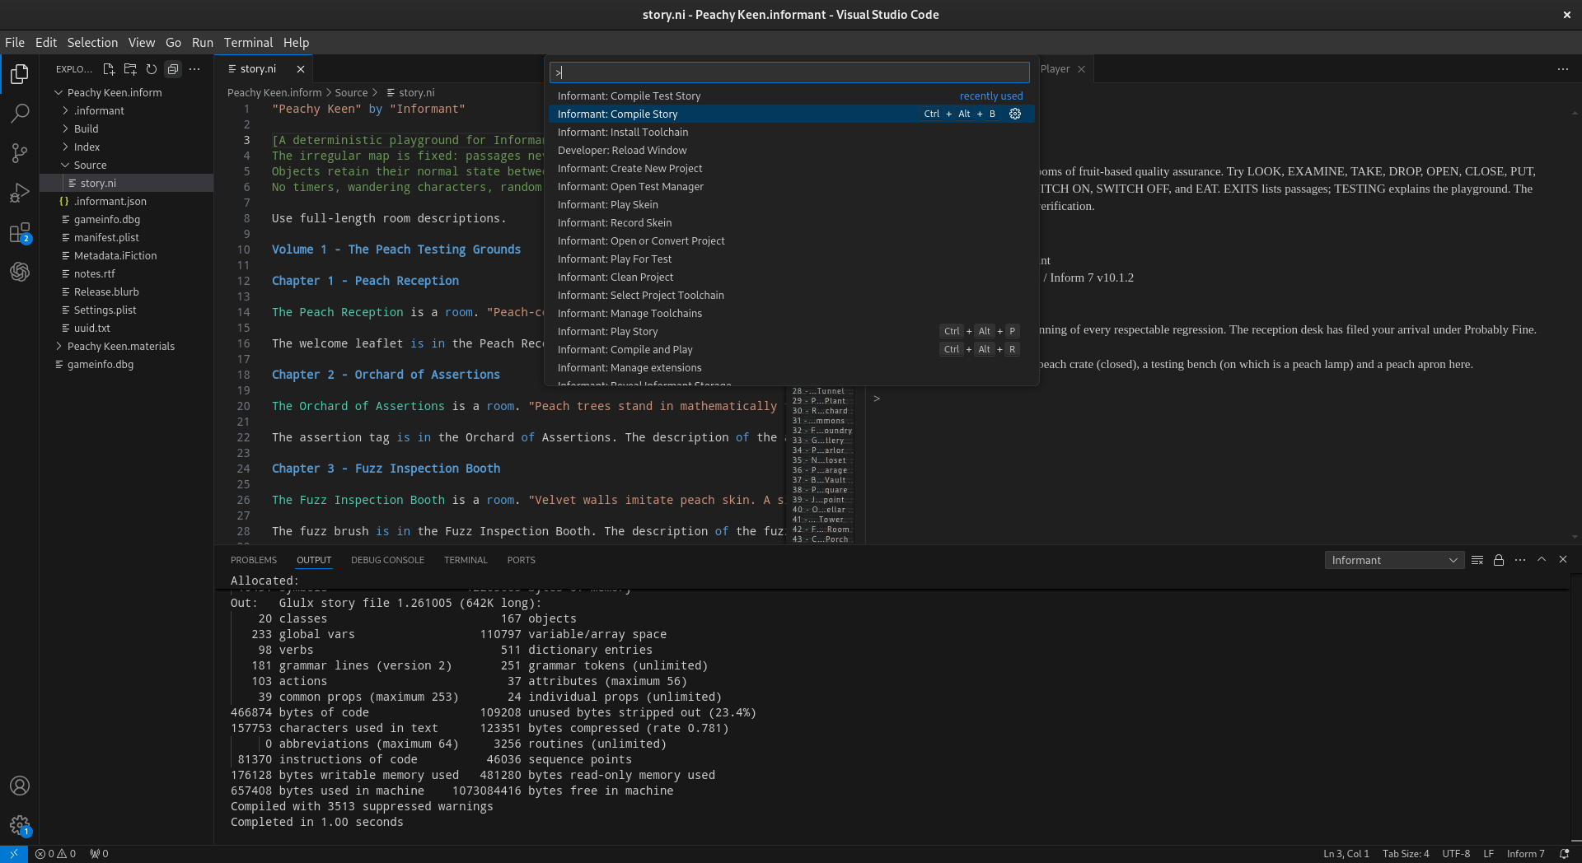Open the Manage gear in activity bar
Image resolution: width=1582 pixels, height=863 pixels.
[x=20, y=825]
